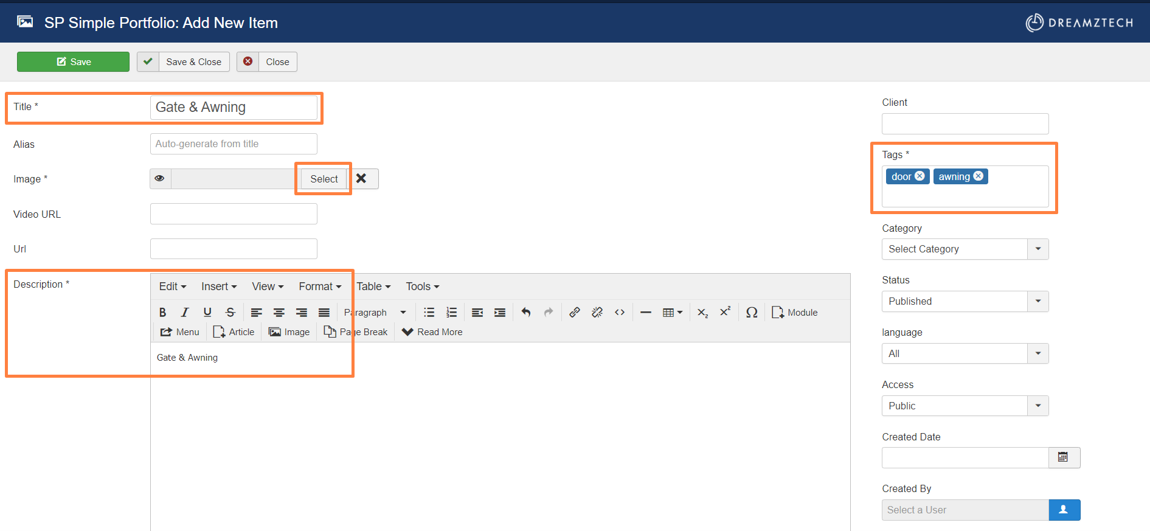Decrease indent of paragraph
Image resolution: width=1150 pixels, height=531 pixels.
[x=477, y=313]
